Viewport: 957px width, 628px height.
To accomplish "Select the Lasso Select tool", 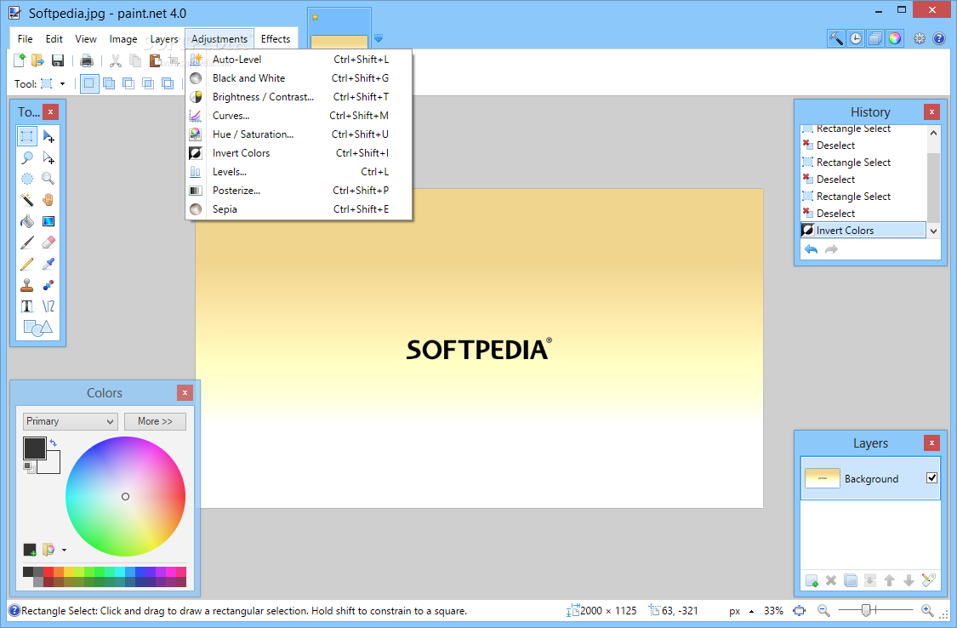I will click(27, 157).
